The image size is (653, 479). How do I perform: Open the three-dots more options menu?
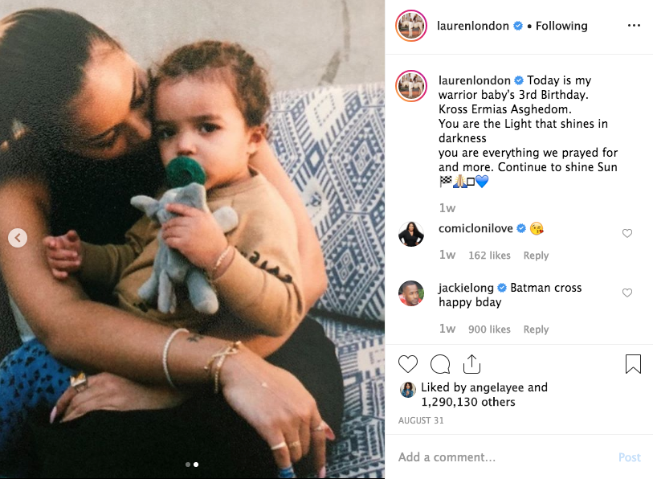[x=634, y=26]
